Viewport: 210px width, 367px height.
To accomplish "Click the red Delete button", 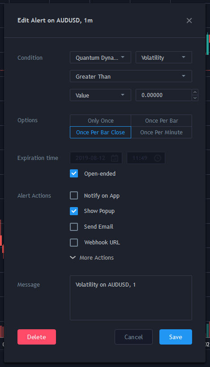I will (x=37, y=337).
